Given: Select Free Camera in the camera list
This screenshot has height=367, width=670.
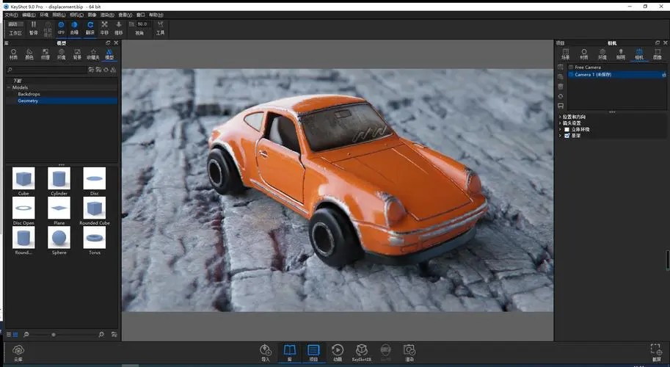Looking at the screenshot, I should coord(588,67).
